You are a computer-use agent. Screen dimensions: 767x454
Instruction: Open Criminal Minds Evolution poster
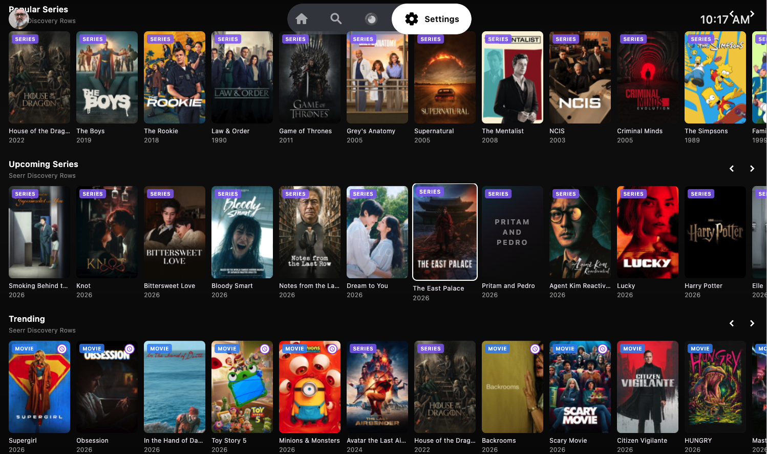648,77
